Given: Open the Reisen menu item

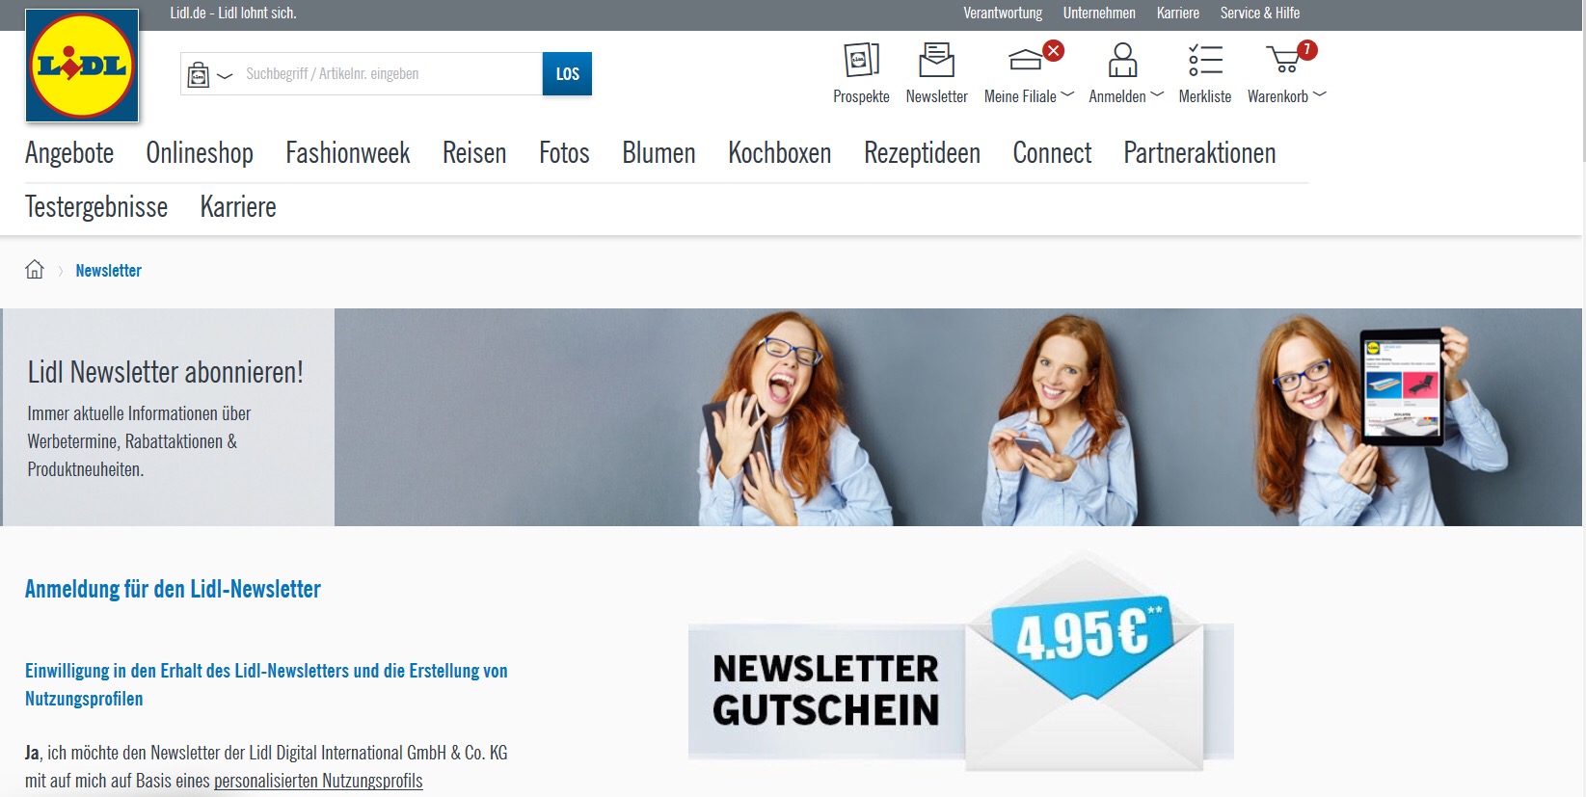Looking at the screenshot, I should 474,153.
